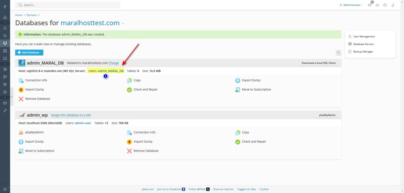Open the person icon in left sidebar
Viewport: 404px width, 193px height.
(x=5, y=28)
